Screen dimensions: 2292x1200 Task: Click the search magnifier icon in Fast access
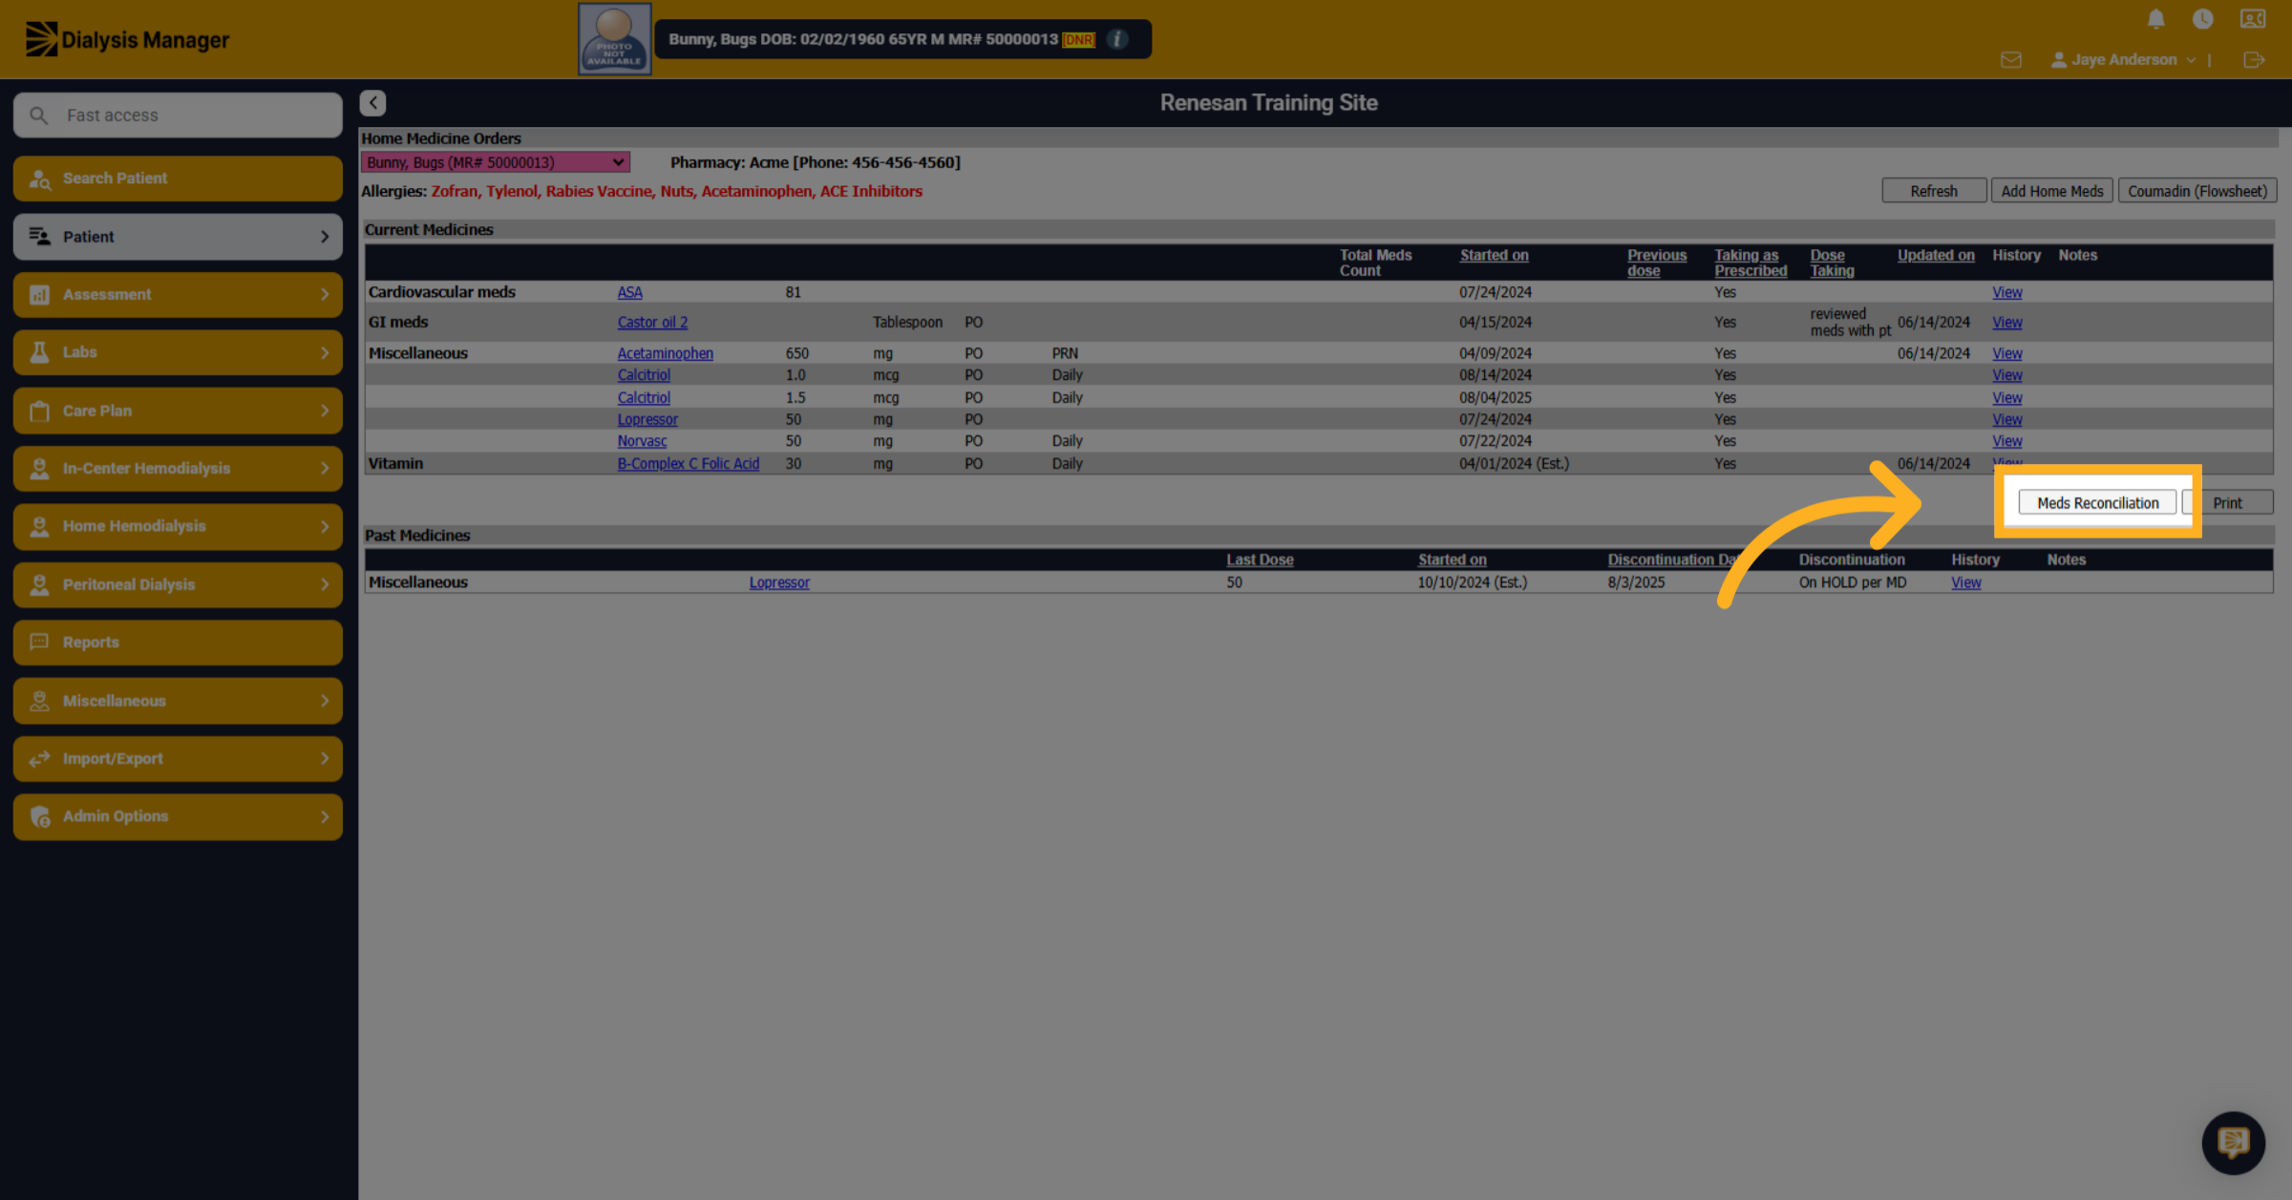(38, 116)
